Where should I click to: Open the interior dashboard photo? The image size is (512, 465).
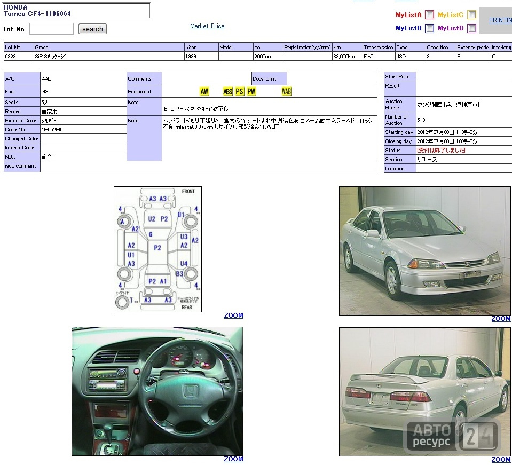click(x=157, y=391)
